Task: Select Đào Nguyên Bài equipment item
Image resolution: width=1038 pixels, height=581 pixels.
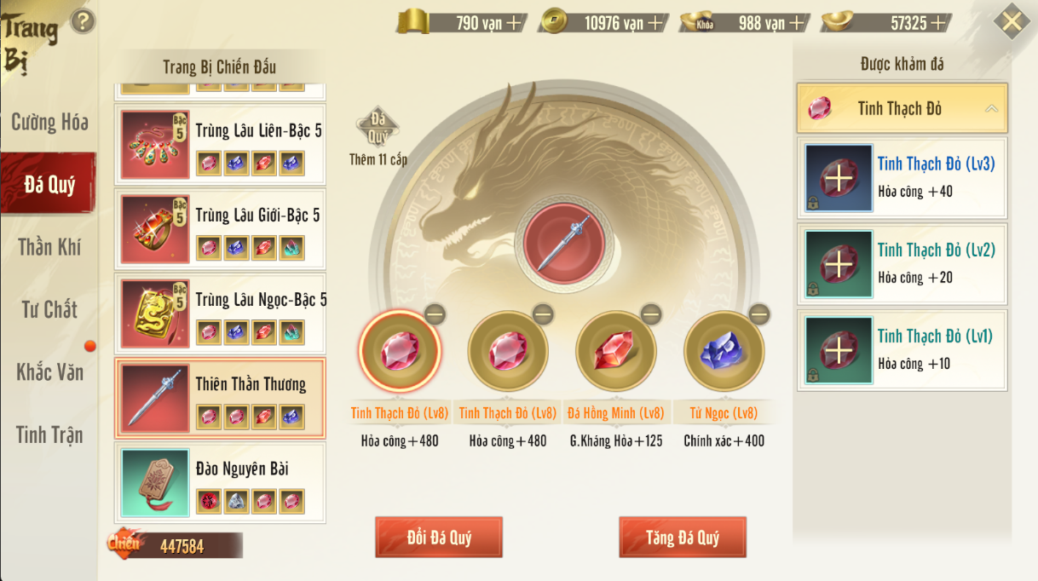Action: tap(220, 482)
